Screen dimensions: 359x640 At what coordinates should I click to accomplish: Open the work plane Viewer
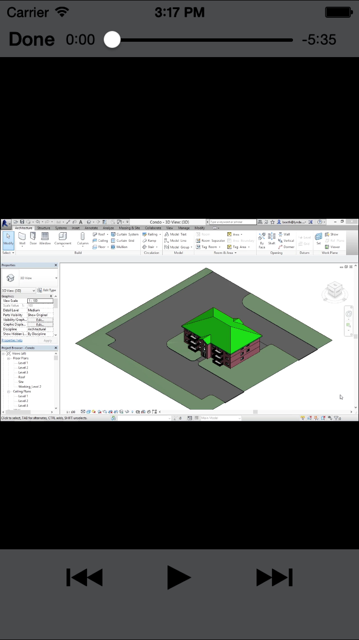pos(332,247)
